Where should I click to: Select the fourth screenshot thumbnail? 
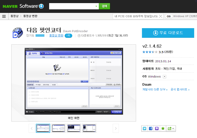click(x=89, y=128)
